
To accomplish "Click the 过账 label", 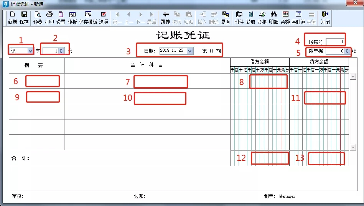I will pos(140,196).
